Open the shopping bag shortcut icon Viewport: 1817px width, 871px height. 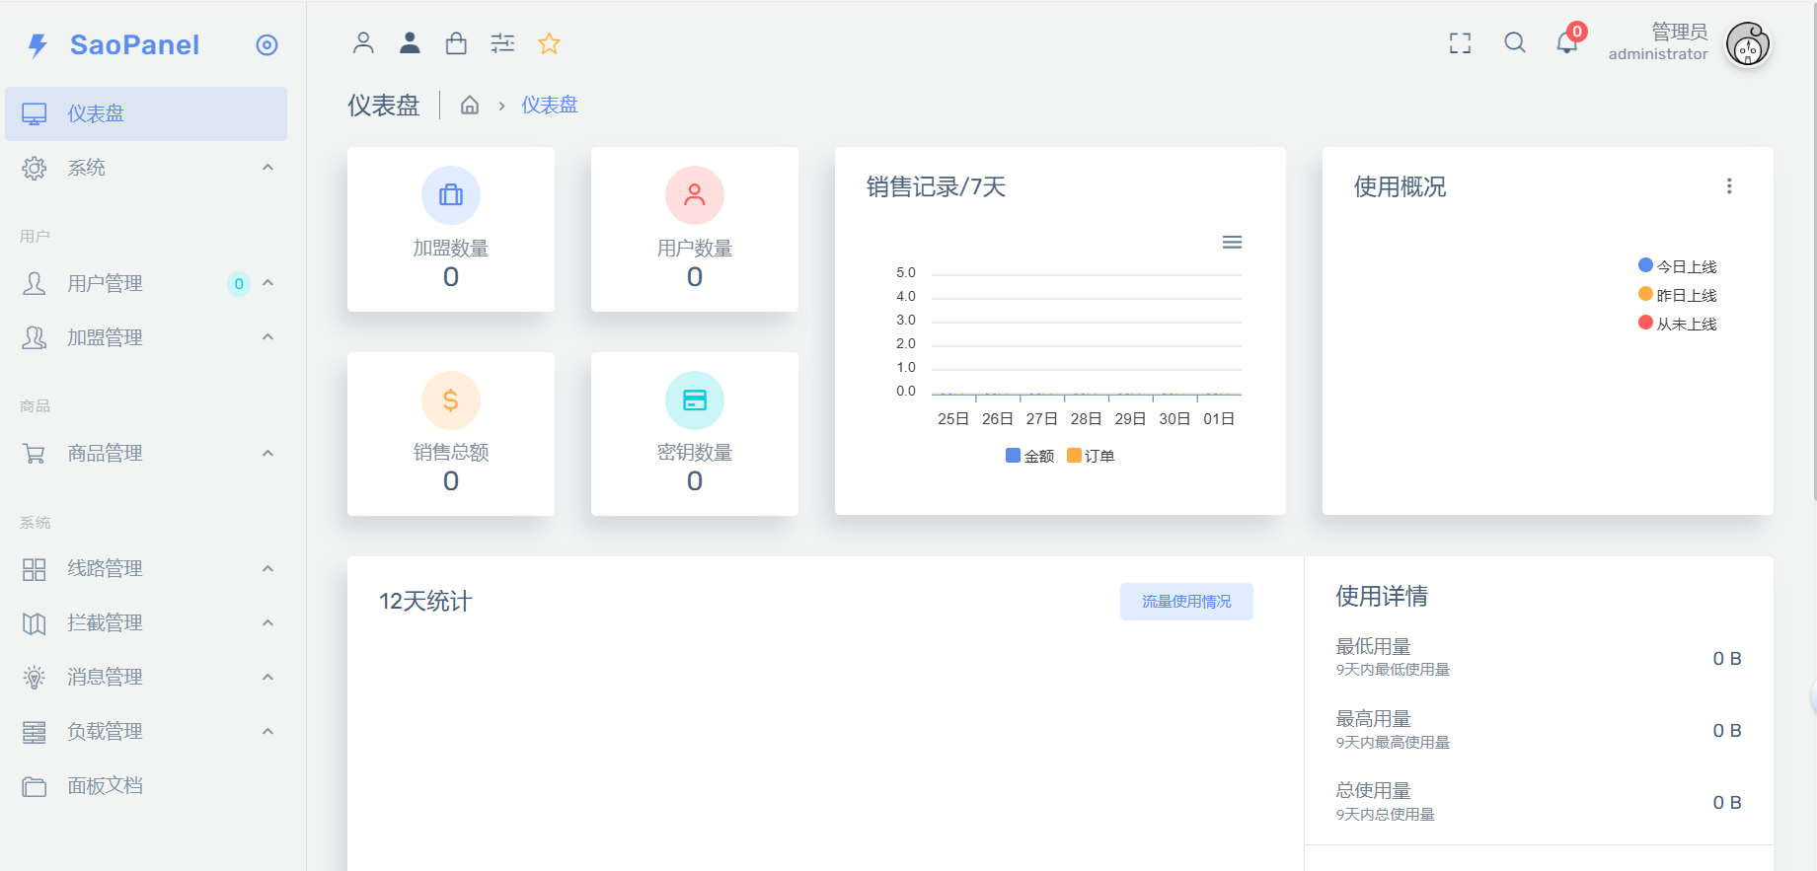(x=456, y=42)
